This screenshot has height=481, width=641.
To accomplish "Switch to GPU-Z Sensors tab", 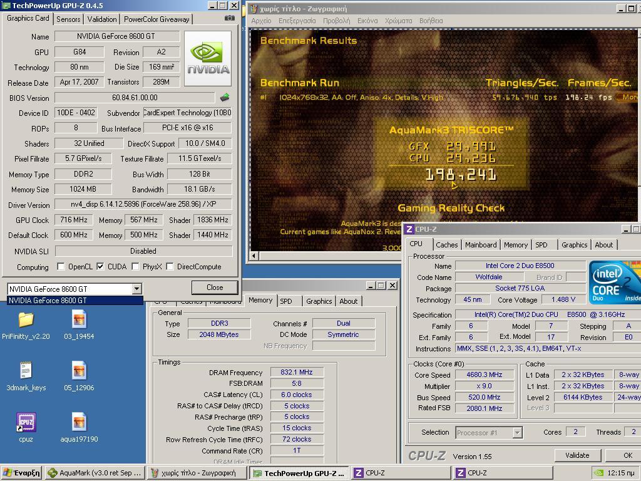I will click(68, 19).
